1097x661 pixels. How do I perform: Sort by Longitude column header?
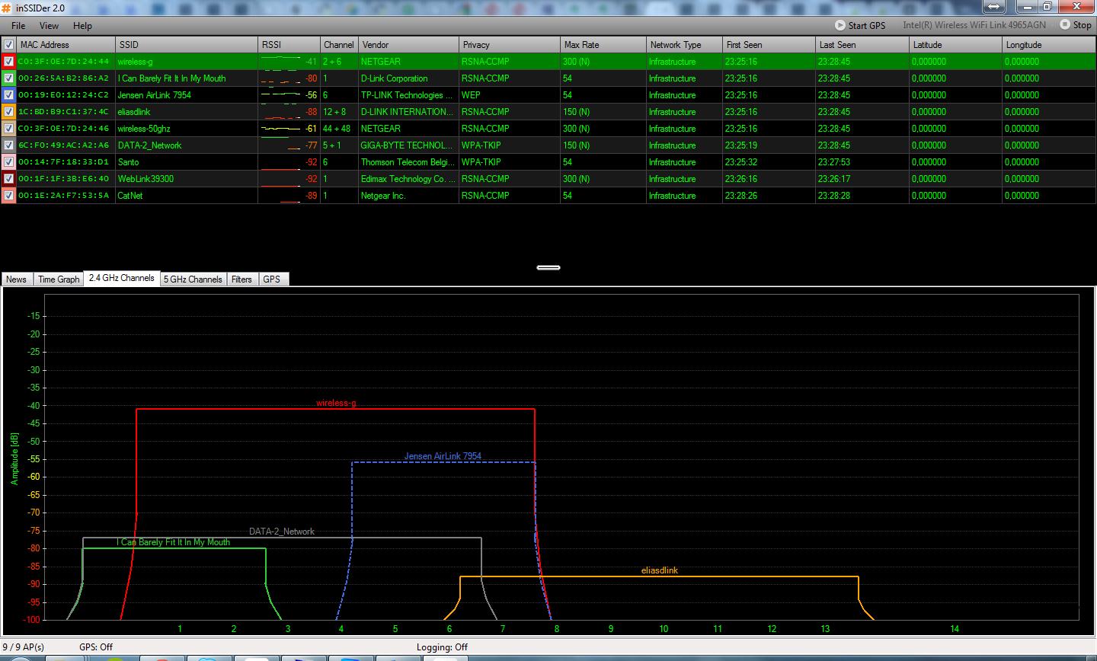[x=1049, y=45]
